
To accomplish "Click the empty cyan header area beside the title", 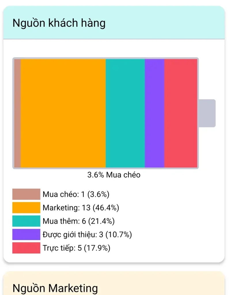I will coord(167,23).
